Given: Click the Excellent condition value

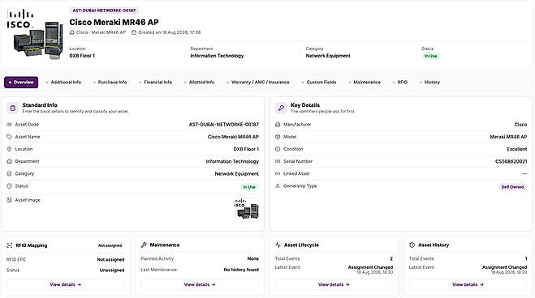Looking at the screenshot, I should click(517, 149).
